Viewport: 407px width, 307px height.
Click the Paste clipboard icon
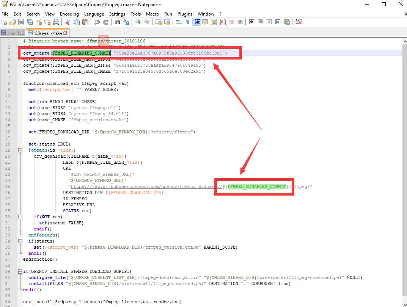(x=85, y=22)
